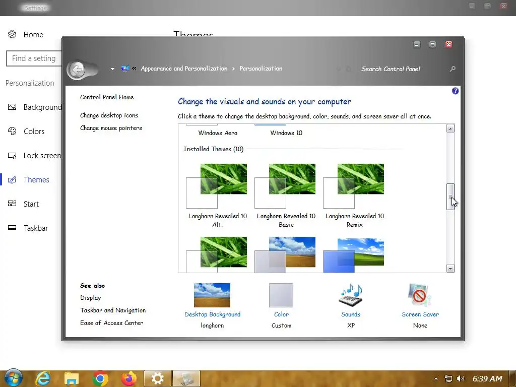
Task: Select Themes in Settings sidebar
Action: (x=36, y=180)
